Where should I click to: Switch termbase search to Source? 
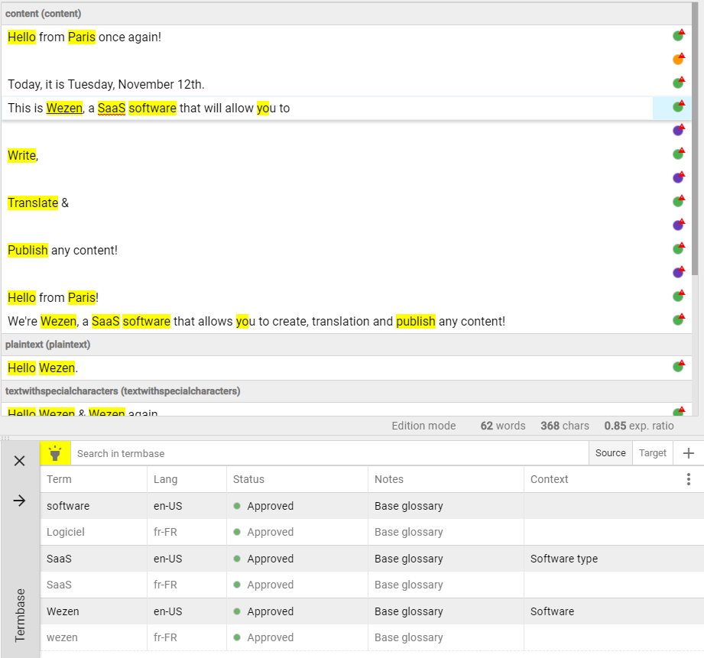click(x=610, y=453)
